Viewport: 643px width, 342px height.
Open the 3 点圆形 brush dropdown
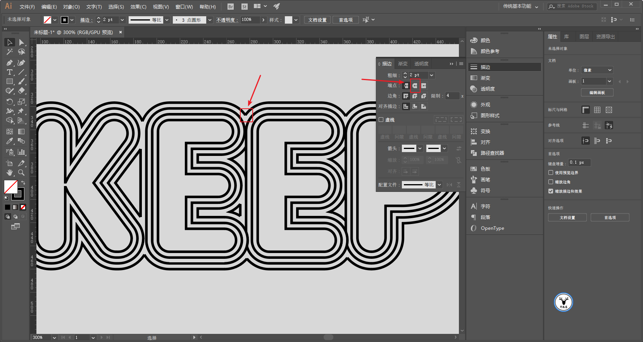click(x=210, y=20)
